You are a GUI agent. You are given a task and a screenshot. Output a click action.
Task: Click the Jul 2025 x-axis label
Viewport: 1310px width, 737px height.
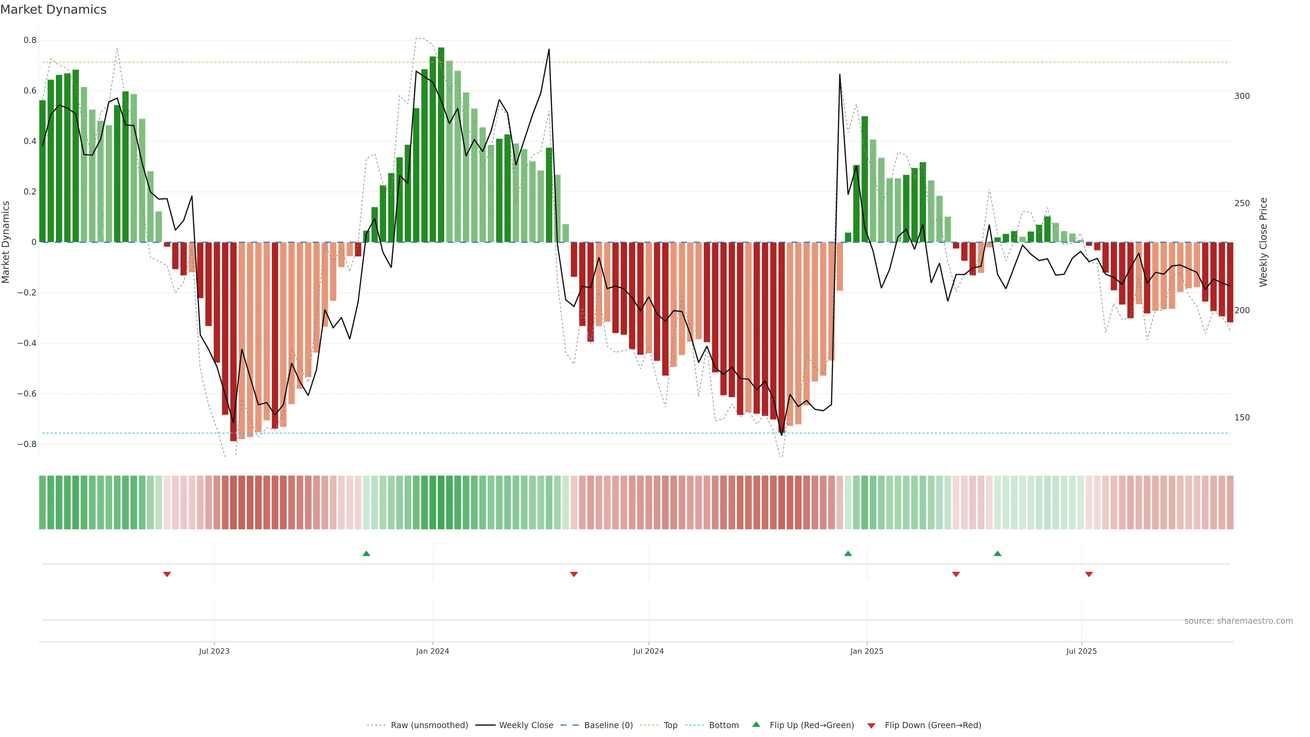point(1081,651)
